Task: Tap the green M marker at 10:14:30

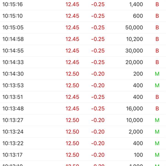Action: click(157, 74)
